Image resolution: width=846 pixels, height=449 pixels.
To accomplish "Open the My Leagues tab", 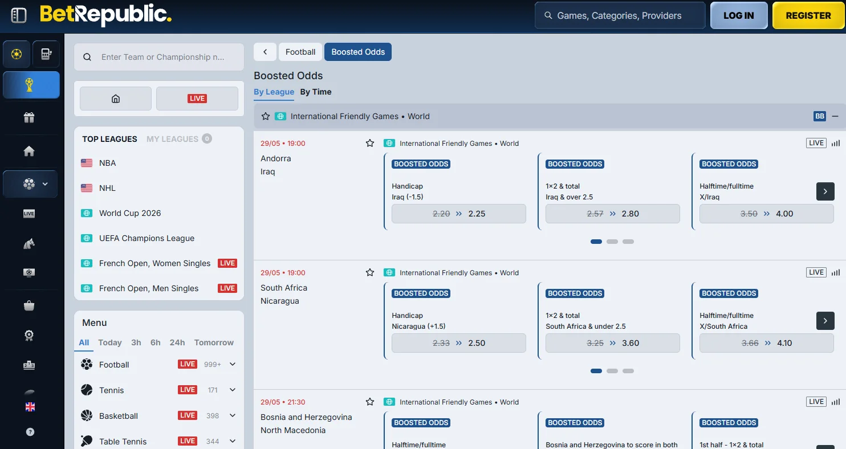I will 179,139.
